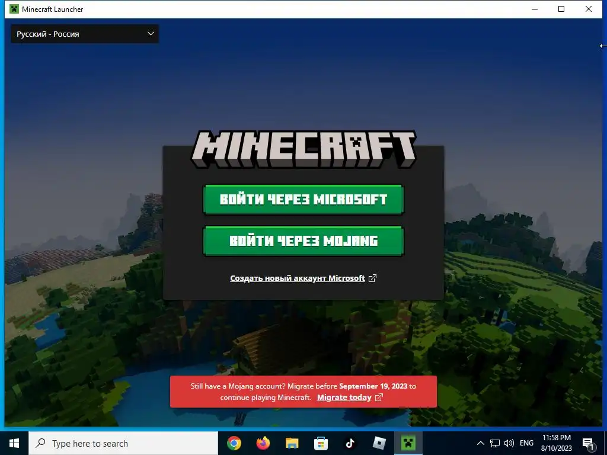The width and height of the screenshot is (607, 455).
Task: Open Microsoft Store from the taskbar
Action: (x=321, y=443)
